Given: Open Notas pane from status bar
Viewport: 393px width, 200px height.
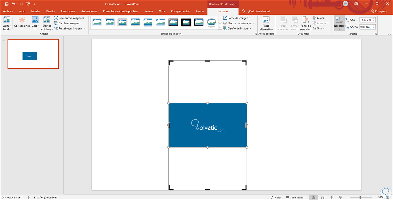Looking at the screenshot, I should [276, 197].
